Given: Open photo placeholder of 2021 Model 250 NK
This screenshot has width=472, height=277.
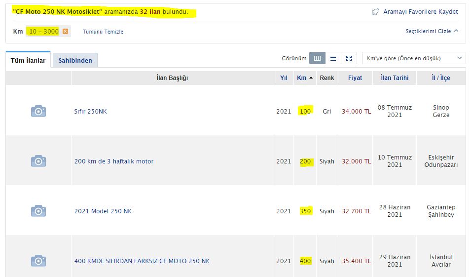Looking at the screenshot, I should coord(38,211).
